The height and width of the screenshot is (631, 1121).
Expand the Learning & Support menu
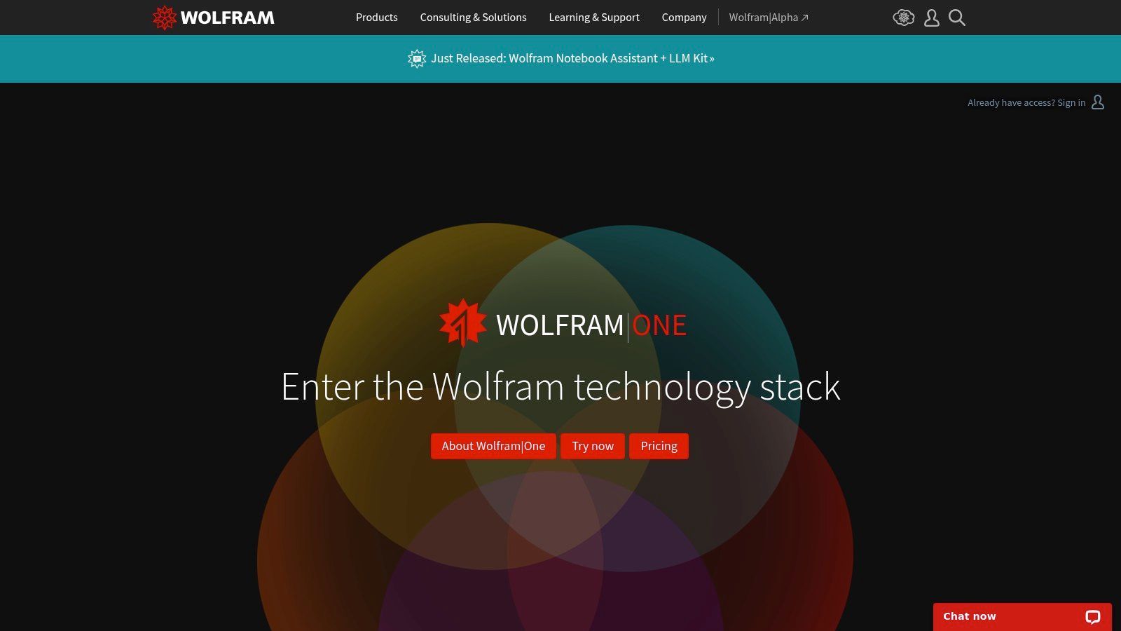pos(594,18)
